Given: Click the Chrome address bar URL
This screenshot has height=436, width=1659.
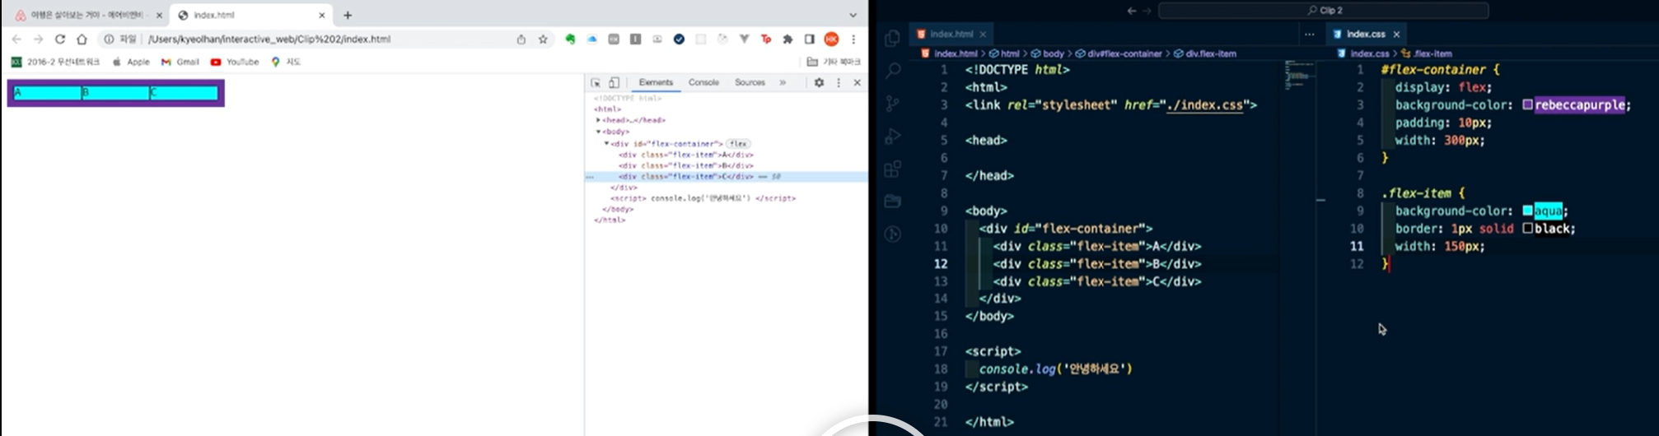Looking at the screenshot, I should (x=269, y=39).
